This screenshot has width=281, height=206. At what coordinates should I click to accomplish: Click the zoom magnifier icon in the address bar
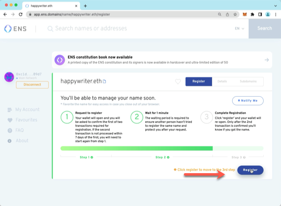(x=220, y=15)
